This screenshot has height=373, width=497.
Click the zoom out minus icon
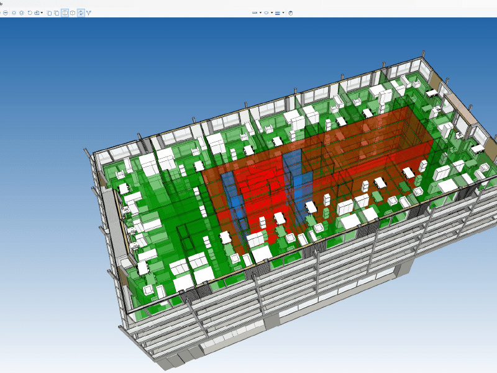pyautogui.click(x=5, y=12)
